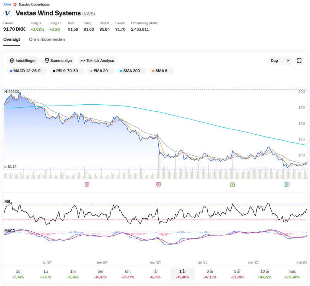
Task: Select the 3 år time range
Action: tap(210, 274)
